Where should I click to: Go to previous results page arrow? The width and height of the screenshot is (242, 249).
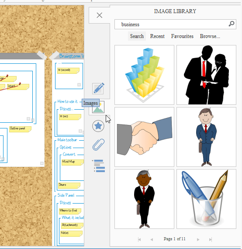pyautogui.click(x=152, y=239)
